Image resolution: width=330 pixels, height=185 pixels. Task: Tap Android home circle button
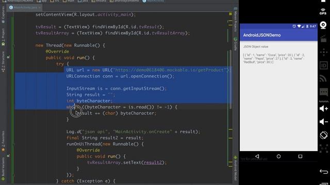278,156
